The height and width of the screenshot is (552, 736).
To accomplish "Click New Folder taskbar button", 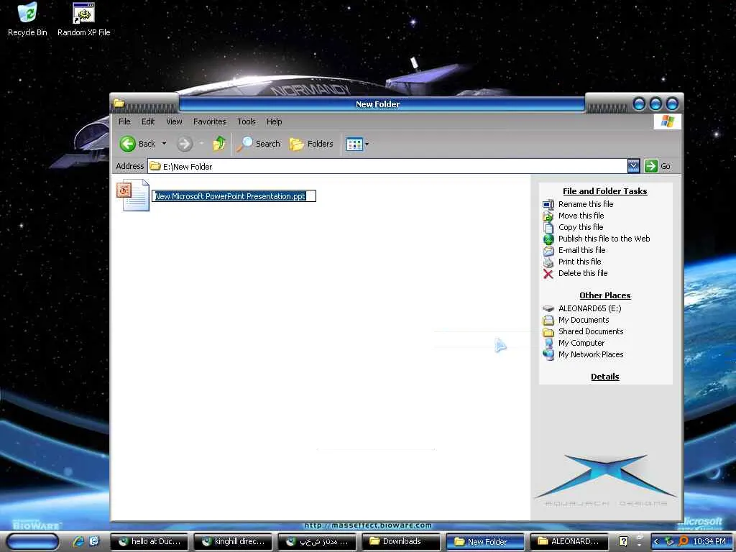I will point(485,542).
